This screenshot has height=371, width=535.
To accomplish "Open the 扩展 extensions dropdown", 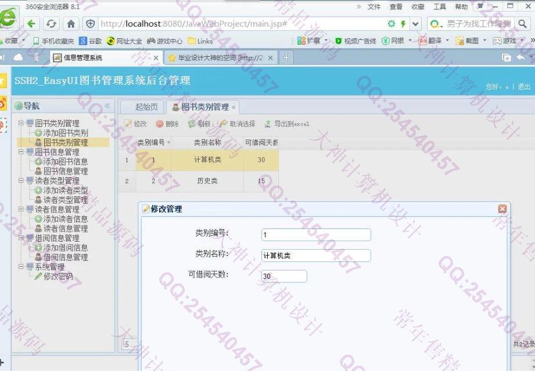I will pos(313,41).
